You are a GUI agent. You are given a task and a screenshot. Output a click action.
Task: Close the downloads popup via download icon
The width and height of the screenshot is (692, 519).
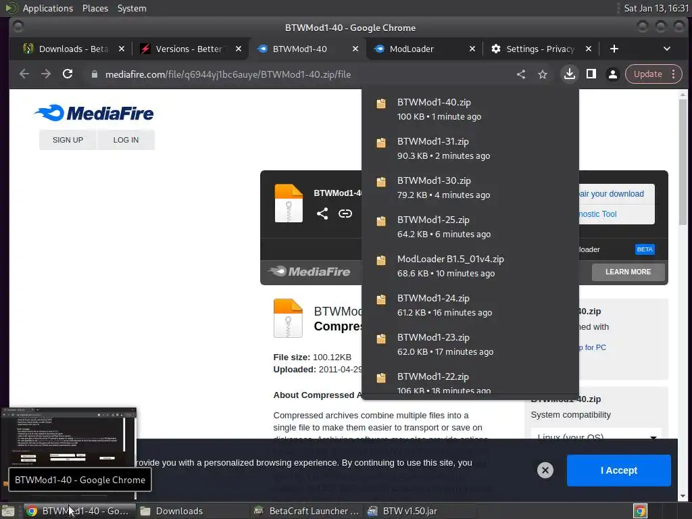tap(570, 74)
